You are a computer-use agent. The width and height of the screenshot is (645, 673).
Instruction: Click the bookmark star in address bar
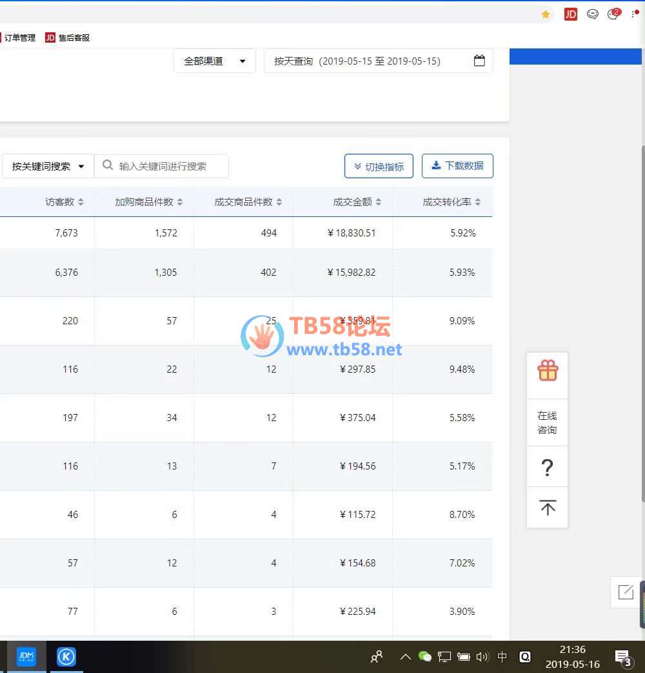coord(546,14)
